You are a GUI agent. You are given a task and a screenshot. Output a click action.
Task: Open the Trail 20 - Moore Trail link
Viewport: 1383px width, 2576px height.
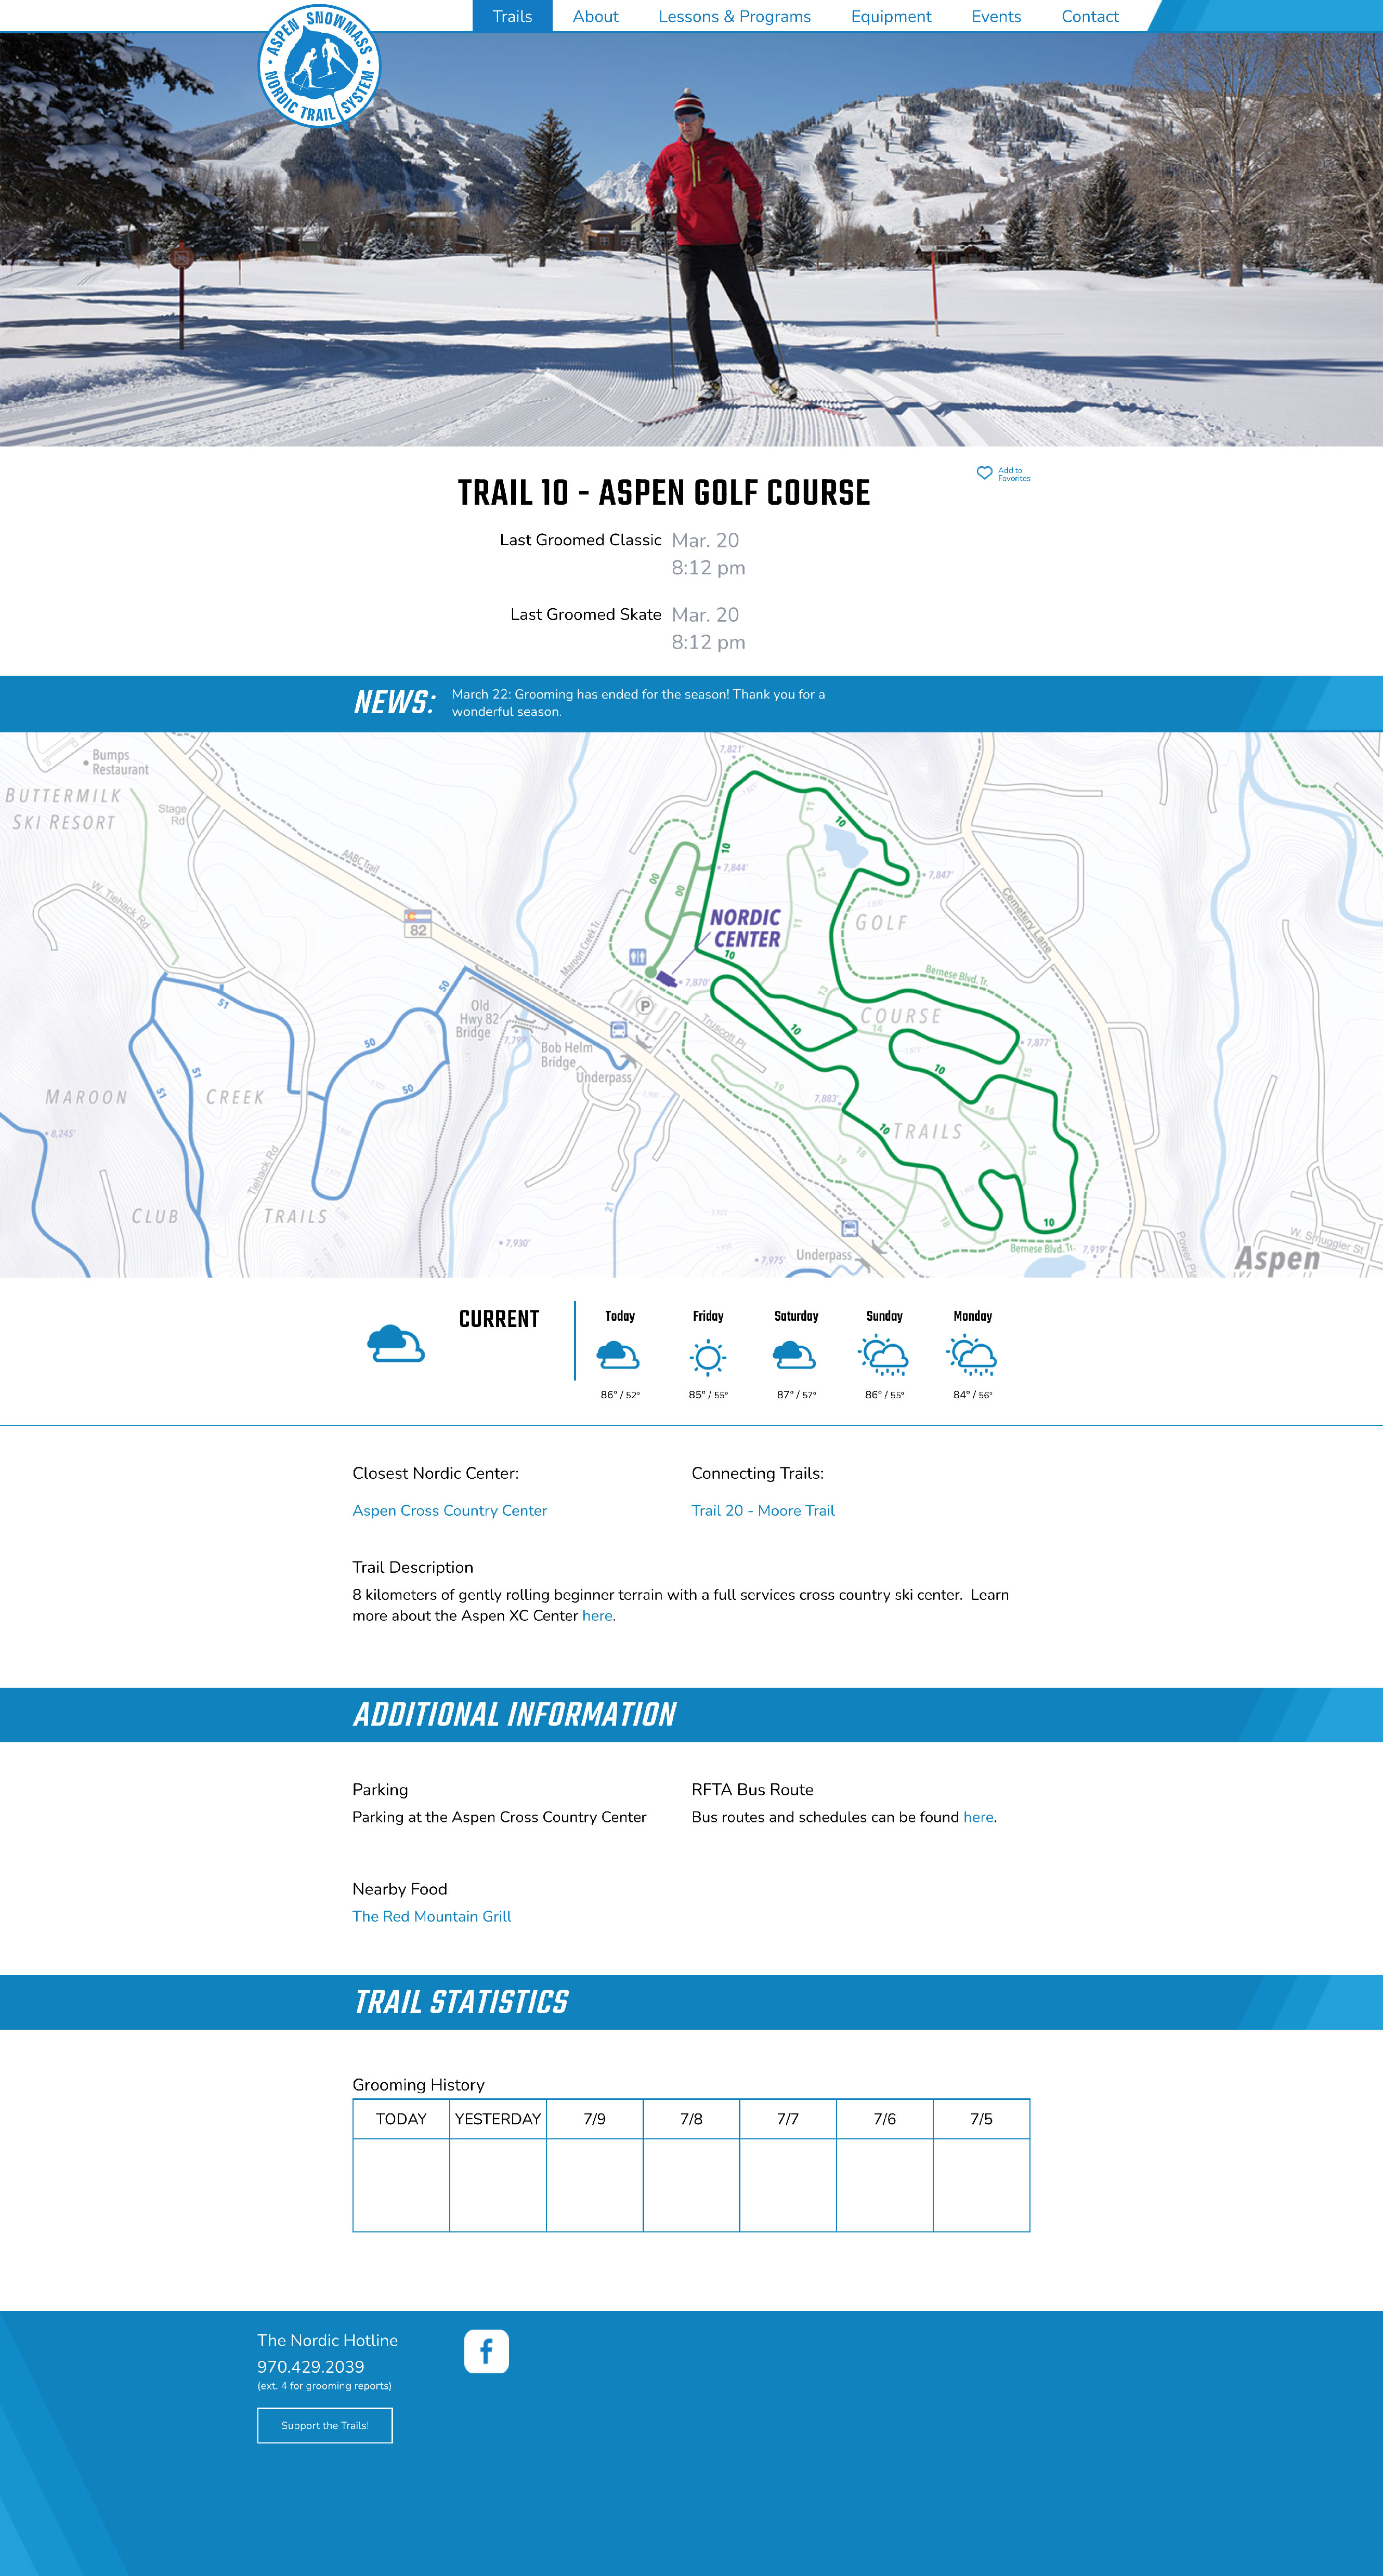(x=763, y=1510)
